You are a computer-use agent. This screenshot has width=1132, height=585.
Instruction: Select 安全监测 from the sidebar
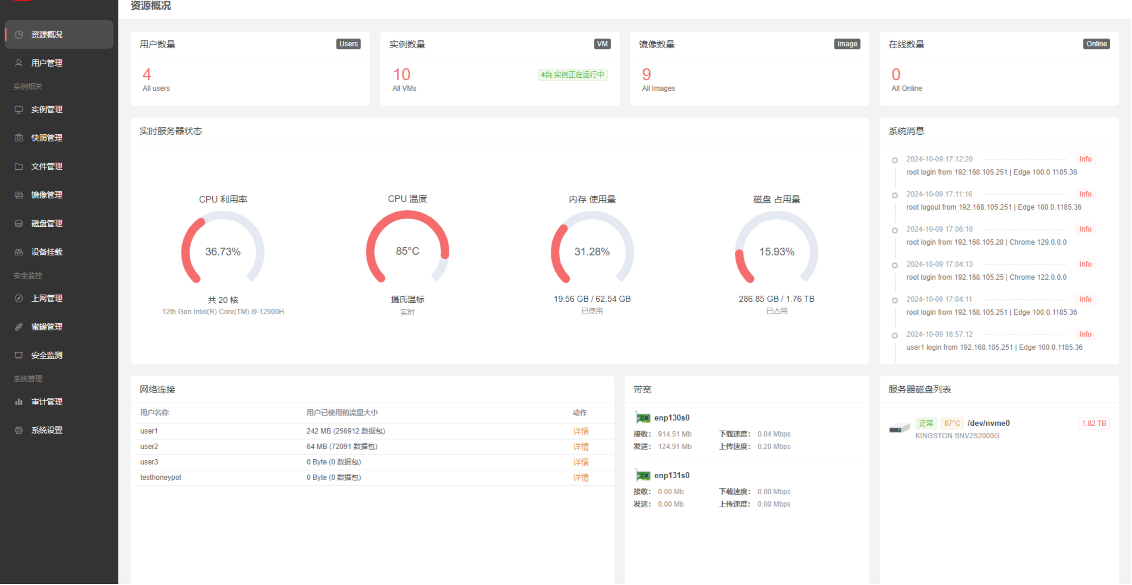(47, 355)
